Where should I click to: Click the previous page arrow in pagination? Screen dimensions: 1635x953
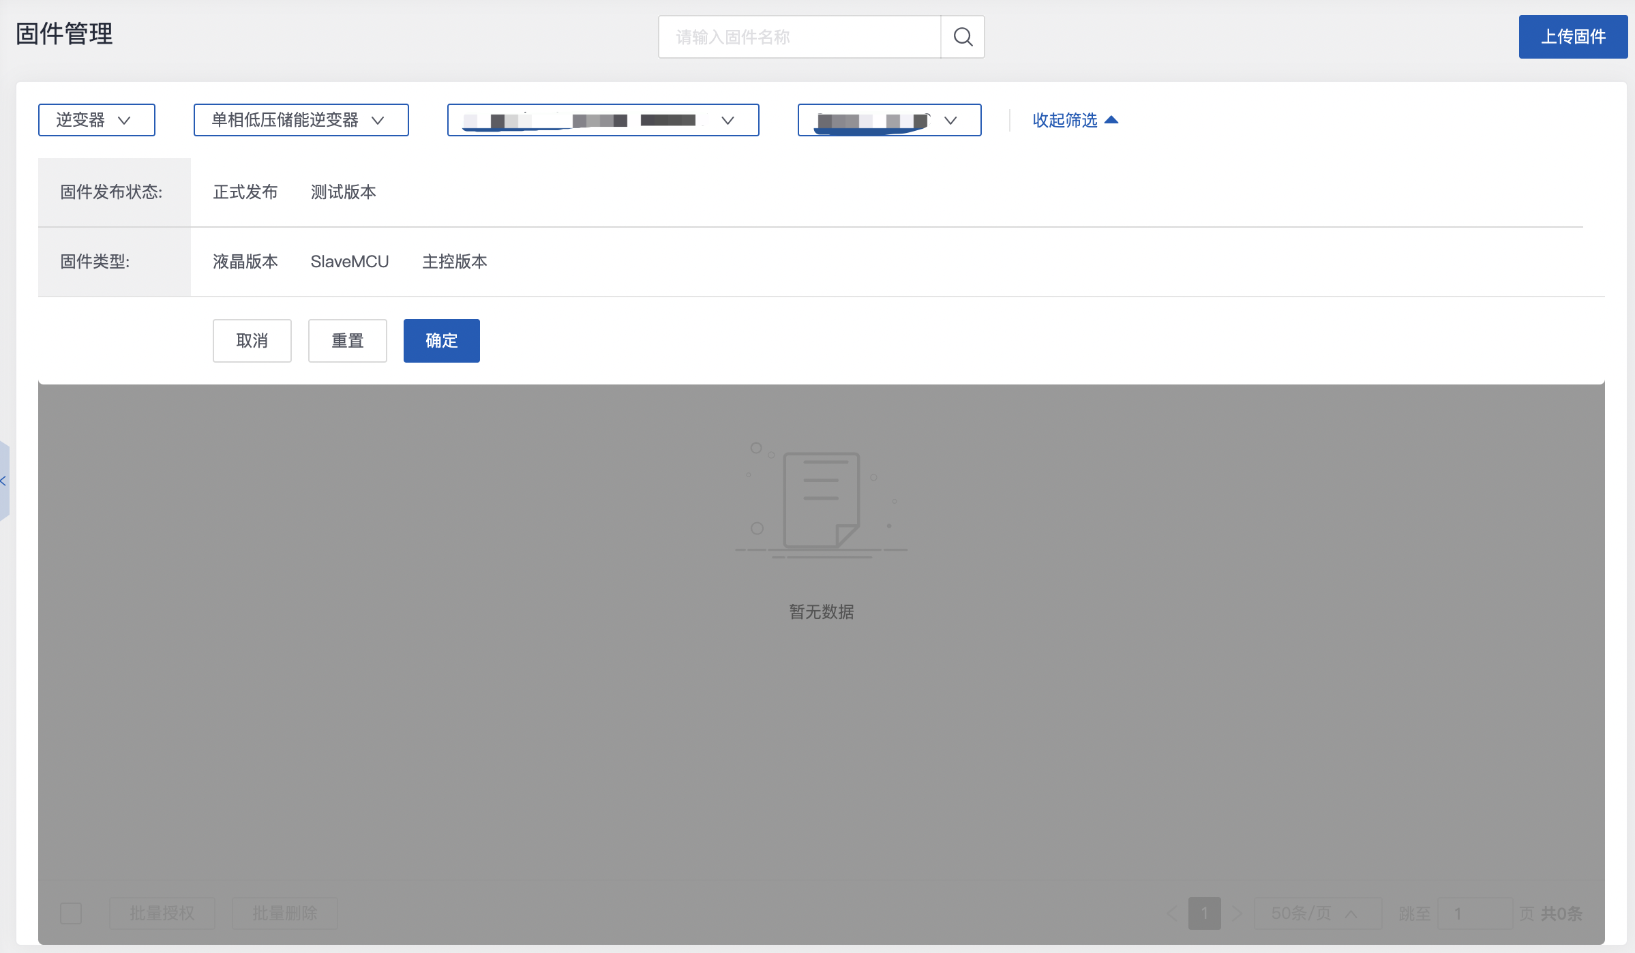[1172, 913]
